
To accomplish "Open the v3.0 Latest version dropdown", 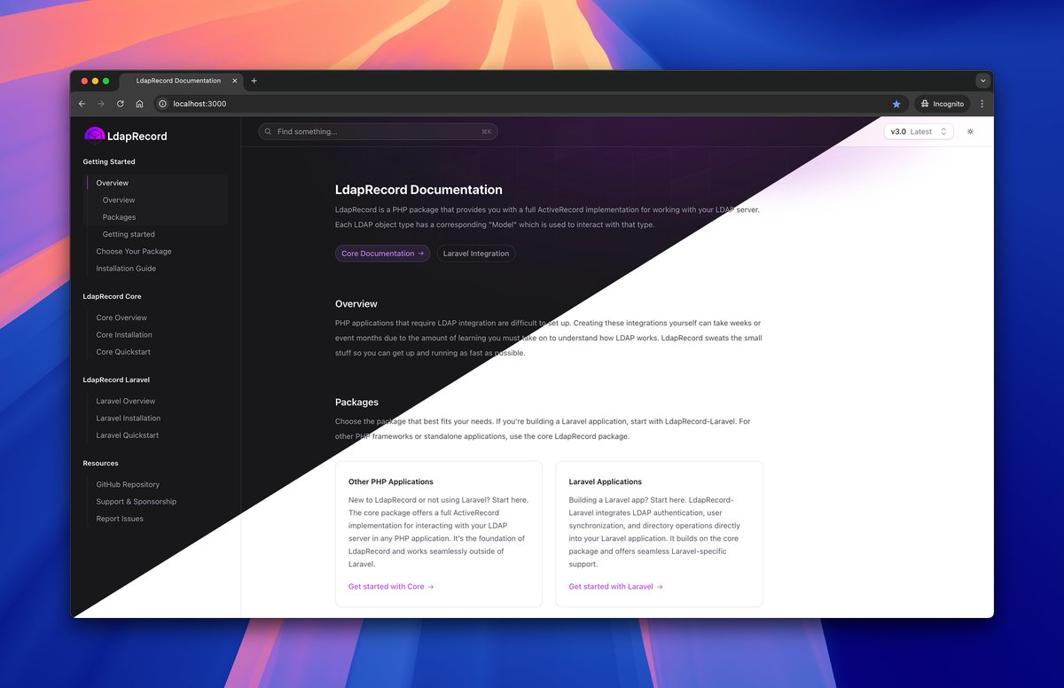I will click(x=919, y=131).
